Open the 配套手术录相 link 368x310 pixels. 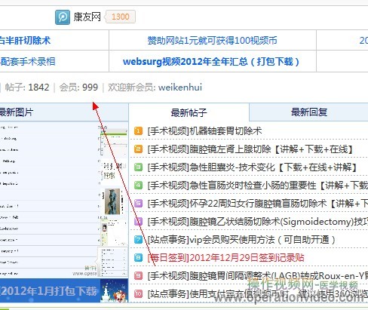[x=27, y=62]
